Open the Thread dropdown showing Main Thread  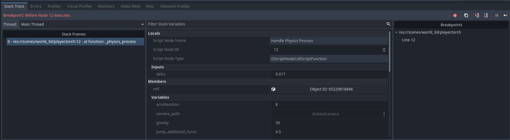82,24
